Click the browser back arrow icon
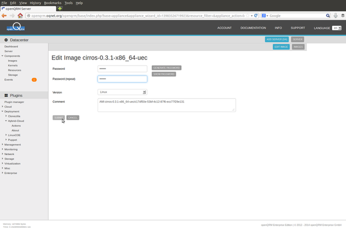The height and width of the screenshot is (229, 346). point(4,16)
